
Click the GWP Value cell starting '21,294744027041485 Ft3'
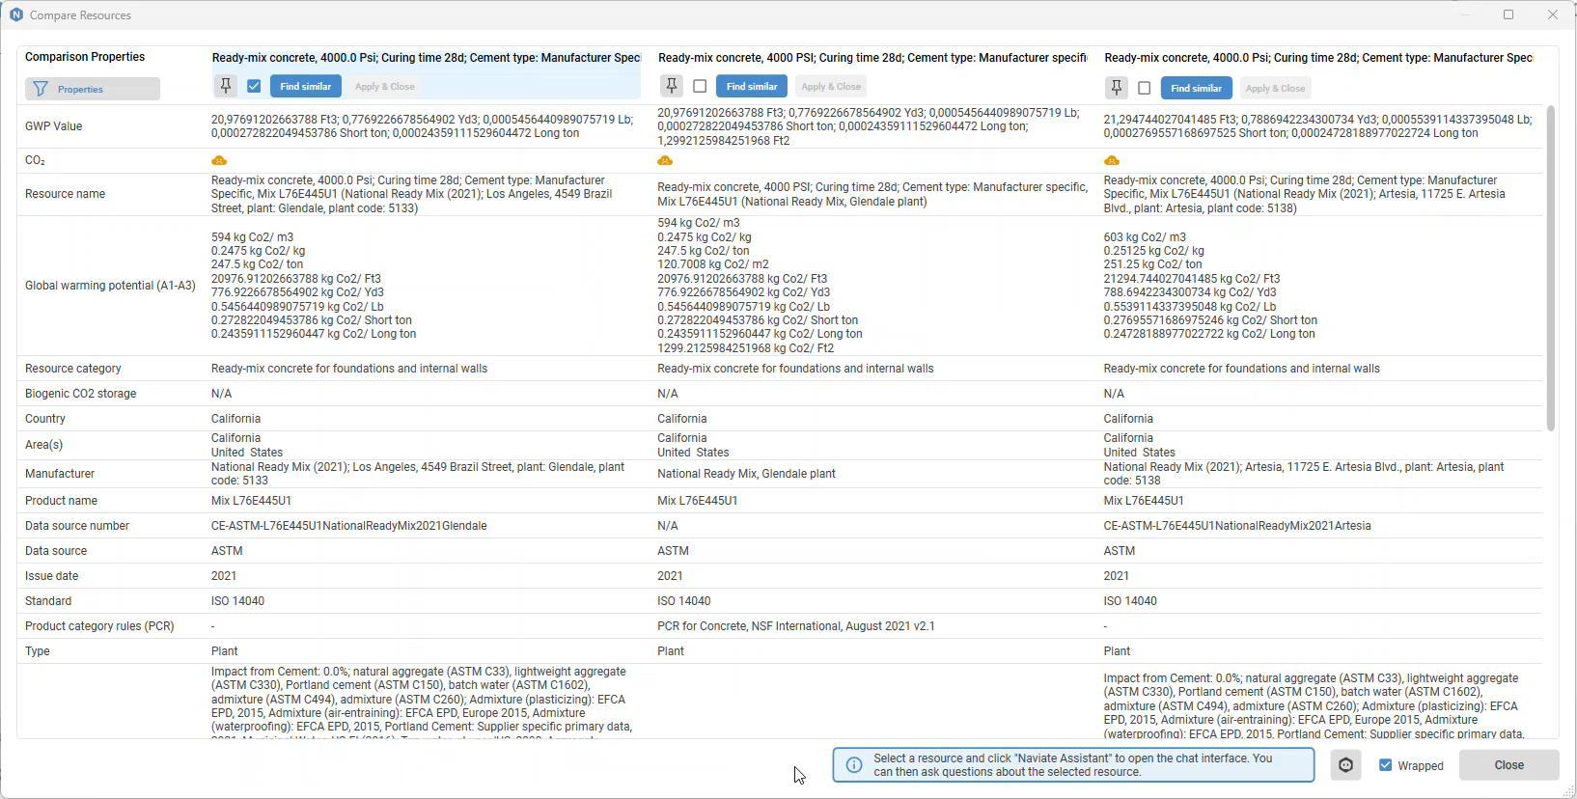click(x=1318, y=126)
